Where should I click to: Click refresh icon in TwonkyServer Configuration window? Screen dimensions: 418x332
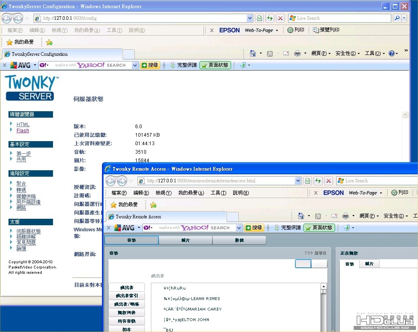tap(270, 18)
